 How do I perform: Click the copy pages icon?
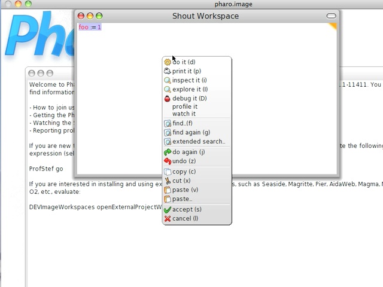tap(168, 172)
